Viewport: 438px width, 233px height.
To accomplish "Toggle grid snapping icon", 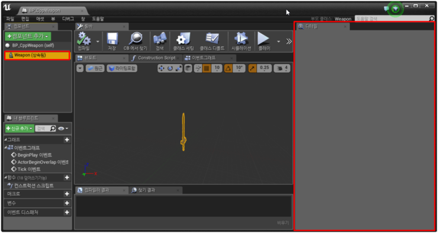I will pos(207,68).
